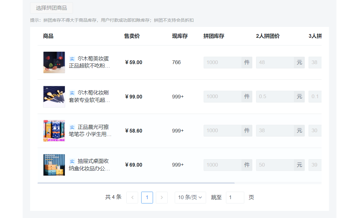Click 3人拼团价 field showing 39
This screenshot has height=218, width=338.
click(x=315, y=165)
